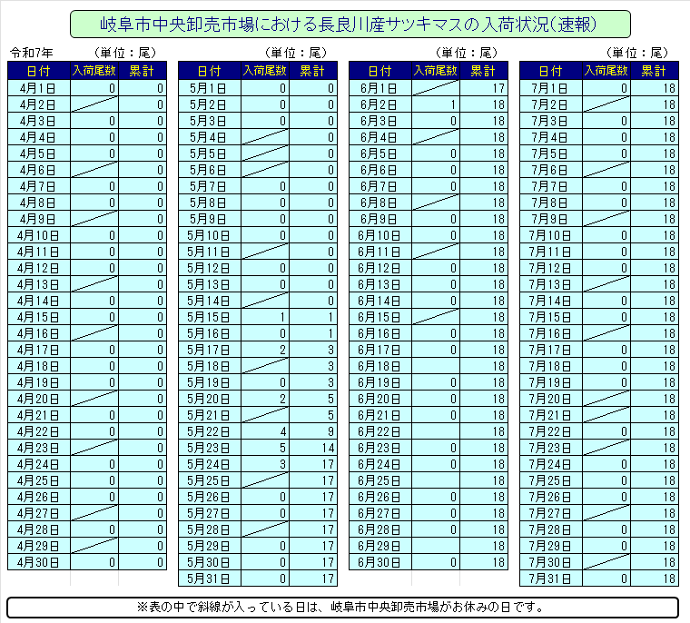Image resolution: width=690 pixels, height=623 pixels.
Task: Click the footnote about market holidays at bottom
Action: [x=343, y=607]
